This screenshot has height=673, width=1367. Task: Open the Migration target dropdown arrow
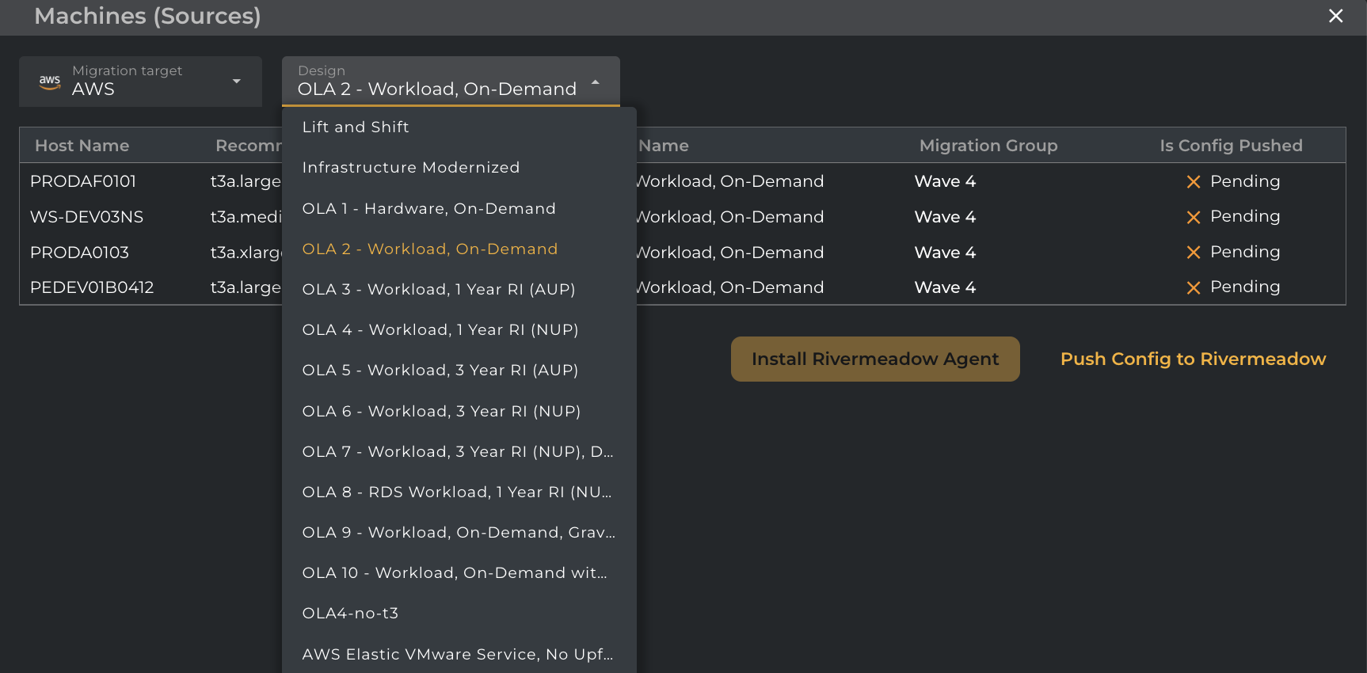point(236,82)
